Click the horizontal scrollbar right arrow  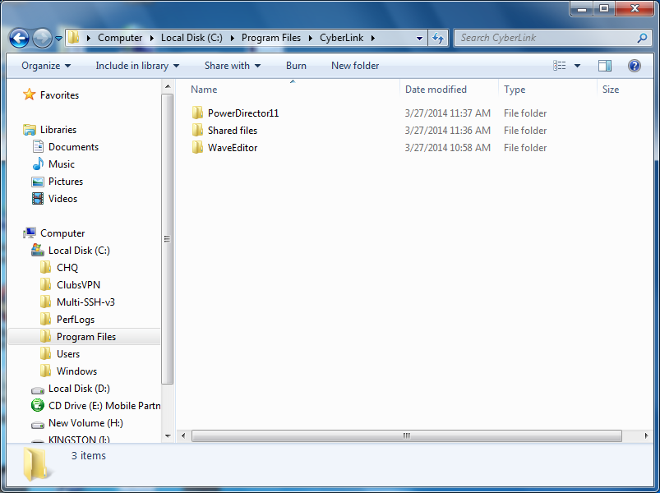(647, 435)
